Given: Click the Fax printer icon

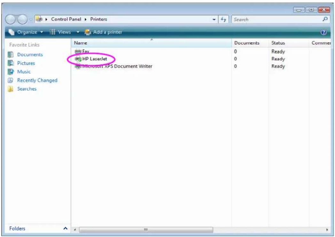Looking at the screenshot, I should [78, 51].
